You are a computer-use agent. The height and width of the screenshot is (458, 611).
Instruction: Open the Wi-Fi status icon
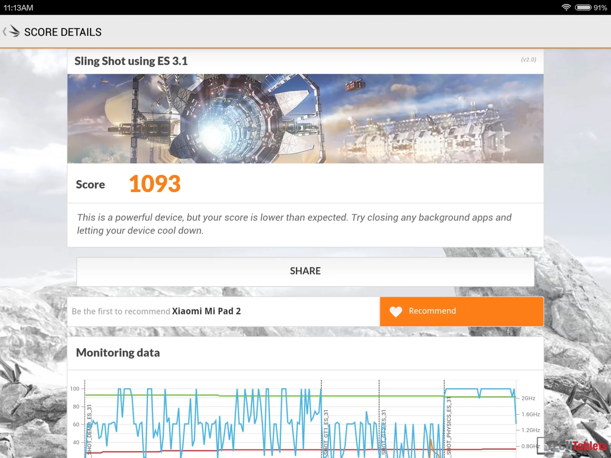point(566,7)
